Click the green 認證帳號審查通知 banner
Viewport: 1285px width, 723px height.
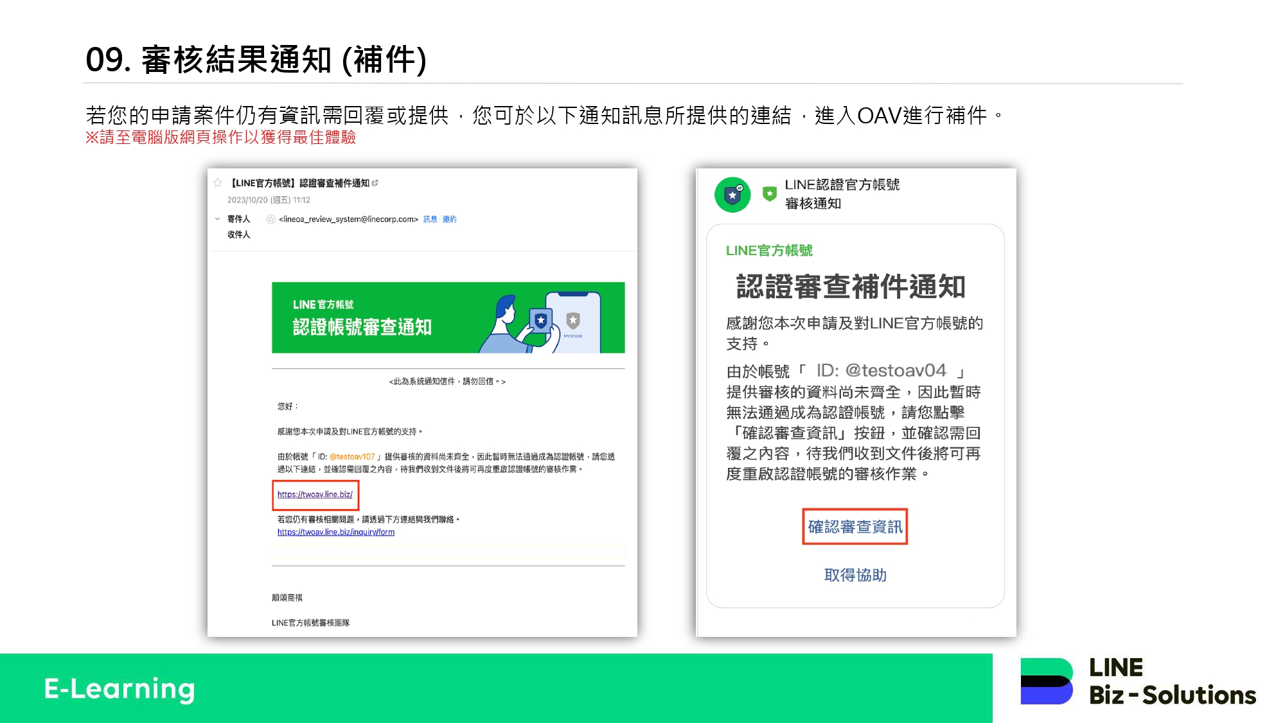(385, 317)
